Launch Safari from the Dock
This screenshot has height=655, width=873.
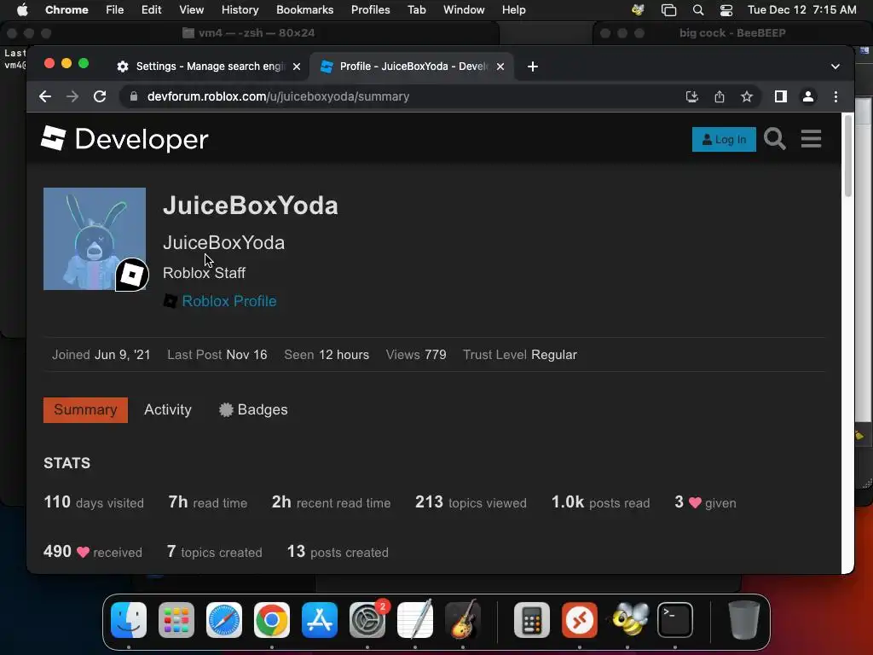point(224,620)
